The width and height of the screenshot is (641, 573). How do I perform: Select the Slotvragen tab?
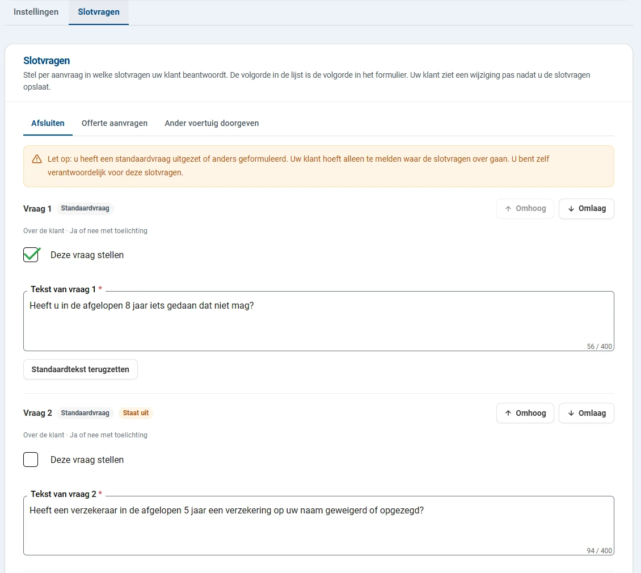click(99, 12)
